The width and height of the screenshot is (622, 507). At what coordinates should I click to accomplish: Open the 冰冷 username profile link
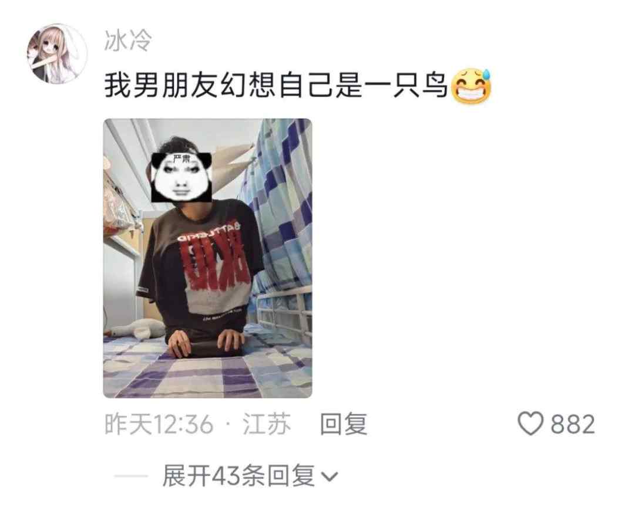click(128, 40)
